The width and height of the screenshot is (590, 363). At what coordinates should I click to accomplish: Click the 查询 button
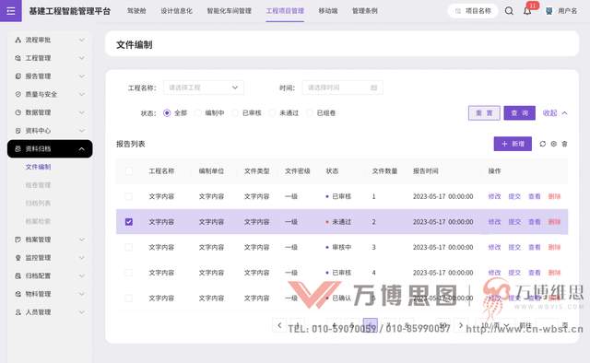click(x=520, y=112)
